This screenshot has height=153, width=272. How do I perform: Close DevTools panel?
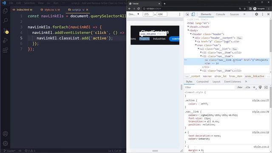click(268, 14)
